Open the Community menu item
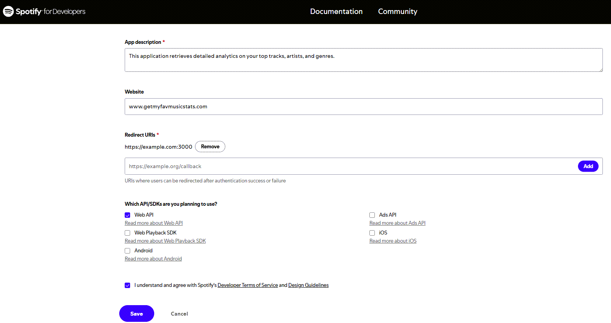 click(x=397, y=12)
